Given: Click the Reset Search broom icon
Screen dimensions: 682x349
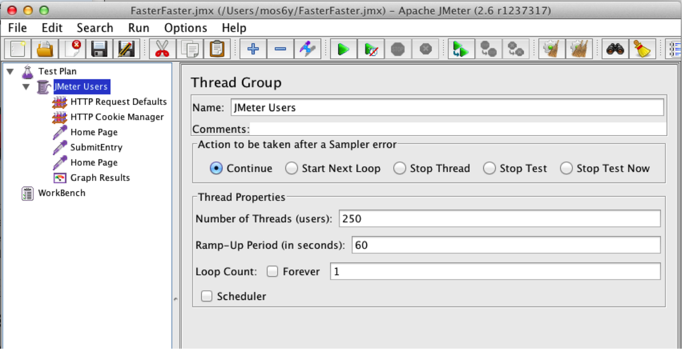Looking at the screenshot, I should [x=642, y=49].
